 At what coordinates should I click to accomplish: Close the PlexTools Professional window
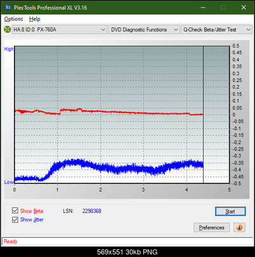pyautogui.click(x=244, y=8)
